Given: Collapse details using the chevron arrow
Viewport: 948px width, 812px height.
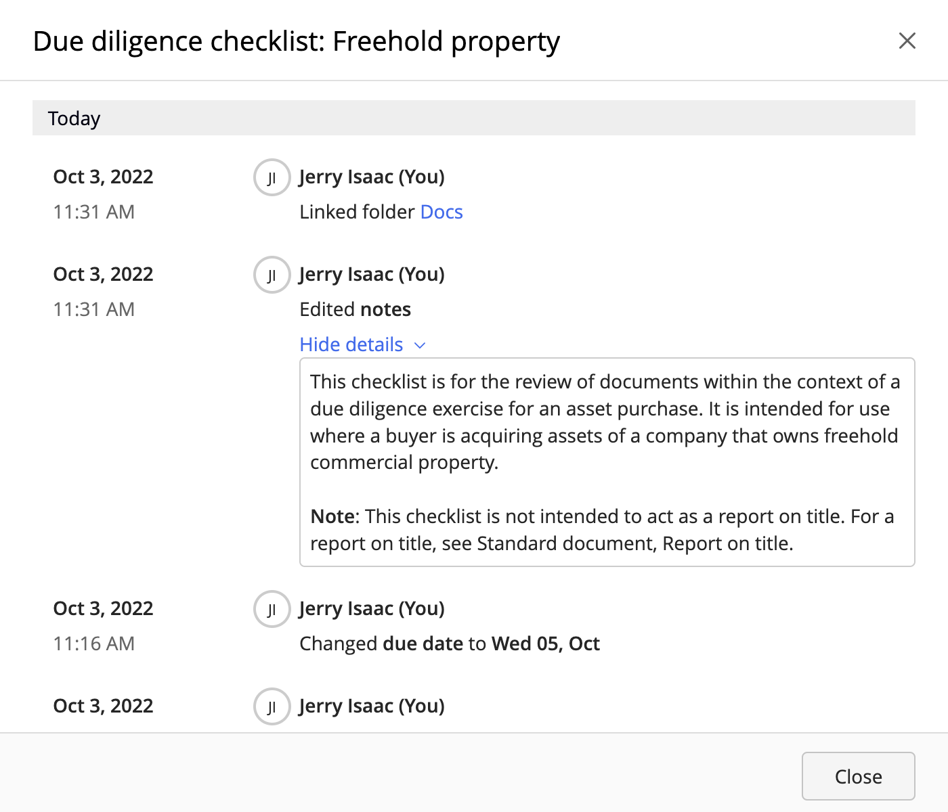Looking at the screenshot, I should click(x=420, y=345).
